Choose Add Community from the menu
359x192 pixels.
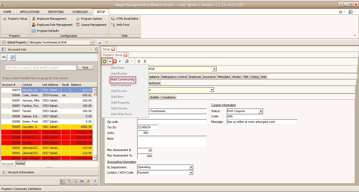(x=123, y=79)
